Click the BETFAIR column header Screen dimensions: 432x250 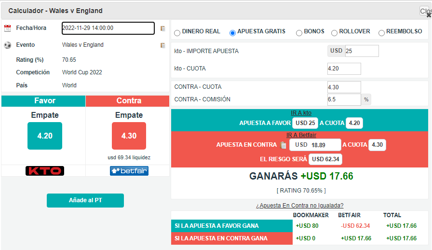point(350,215)
